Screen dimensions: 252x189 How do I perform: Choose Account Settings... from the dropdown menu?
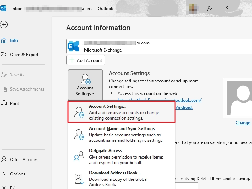click(x=121, y=112)
